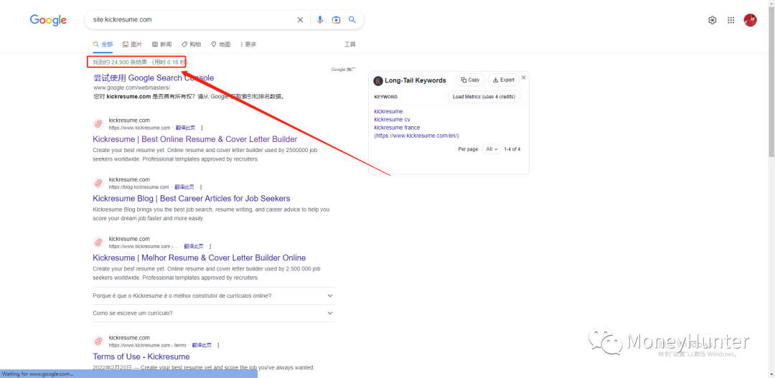Click favicon of the Terms of Use result

(x=98, y=341)
